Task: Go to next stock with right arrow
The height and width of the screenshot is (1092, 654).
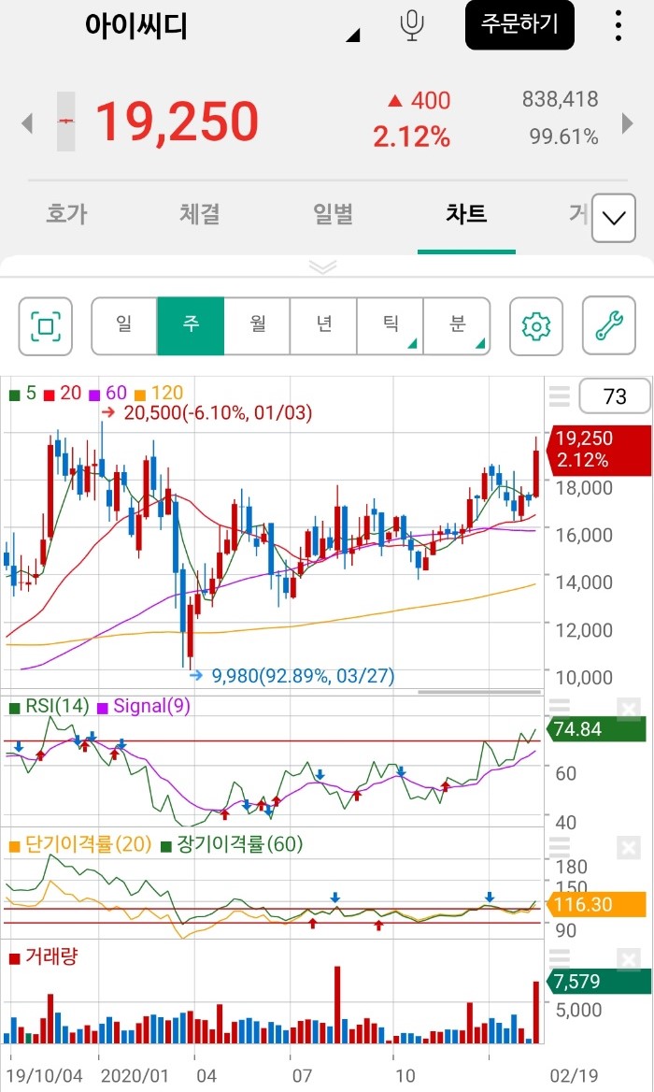Action: (x=628, y=123)
